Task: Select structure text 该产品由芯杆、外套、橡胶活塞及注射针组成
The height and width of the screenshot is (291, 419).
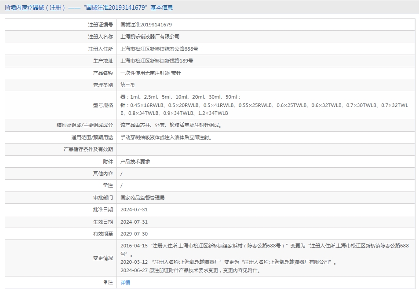Action: (x=171, y=125)
